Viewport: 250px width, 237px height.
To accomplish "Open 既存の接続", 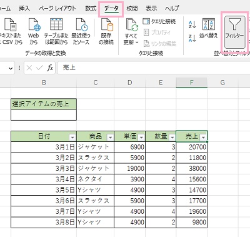I will pos(106,31).
